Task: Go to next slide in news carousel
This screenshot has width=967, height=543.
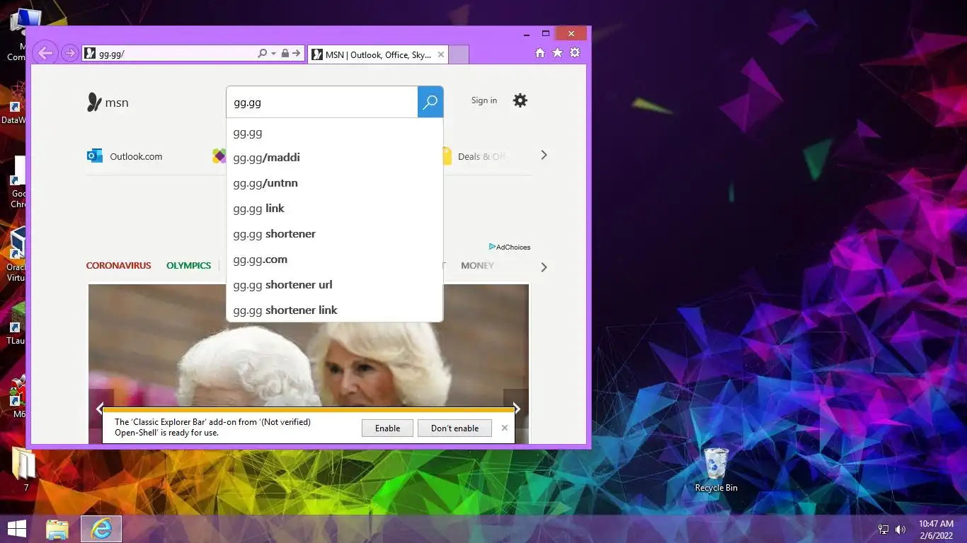Action: [517, 409]
